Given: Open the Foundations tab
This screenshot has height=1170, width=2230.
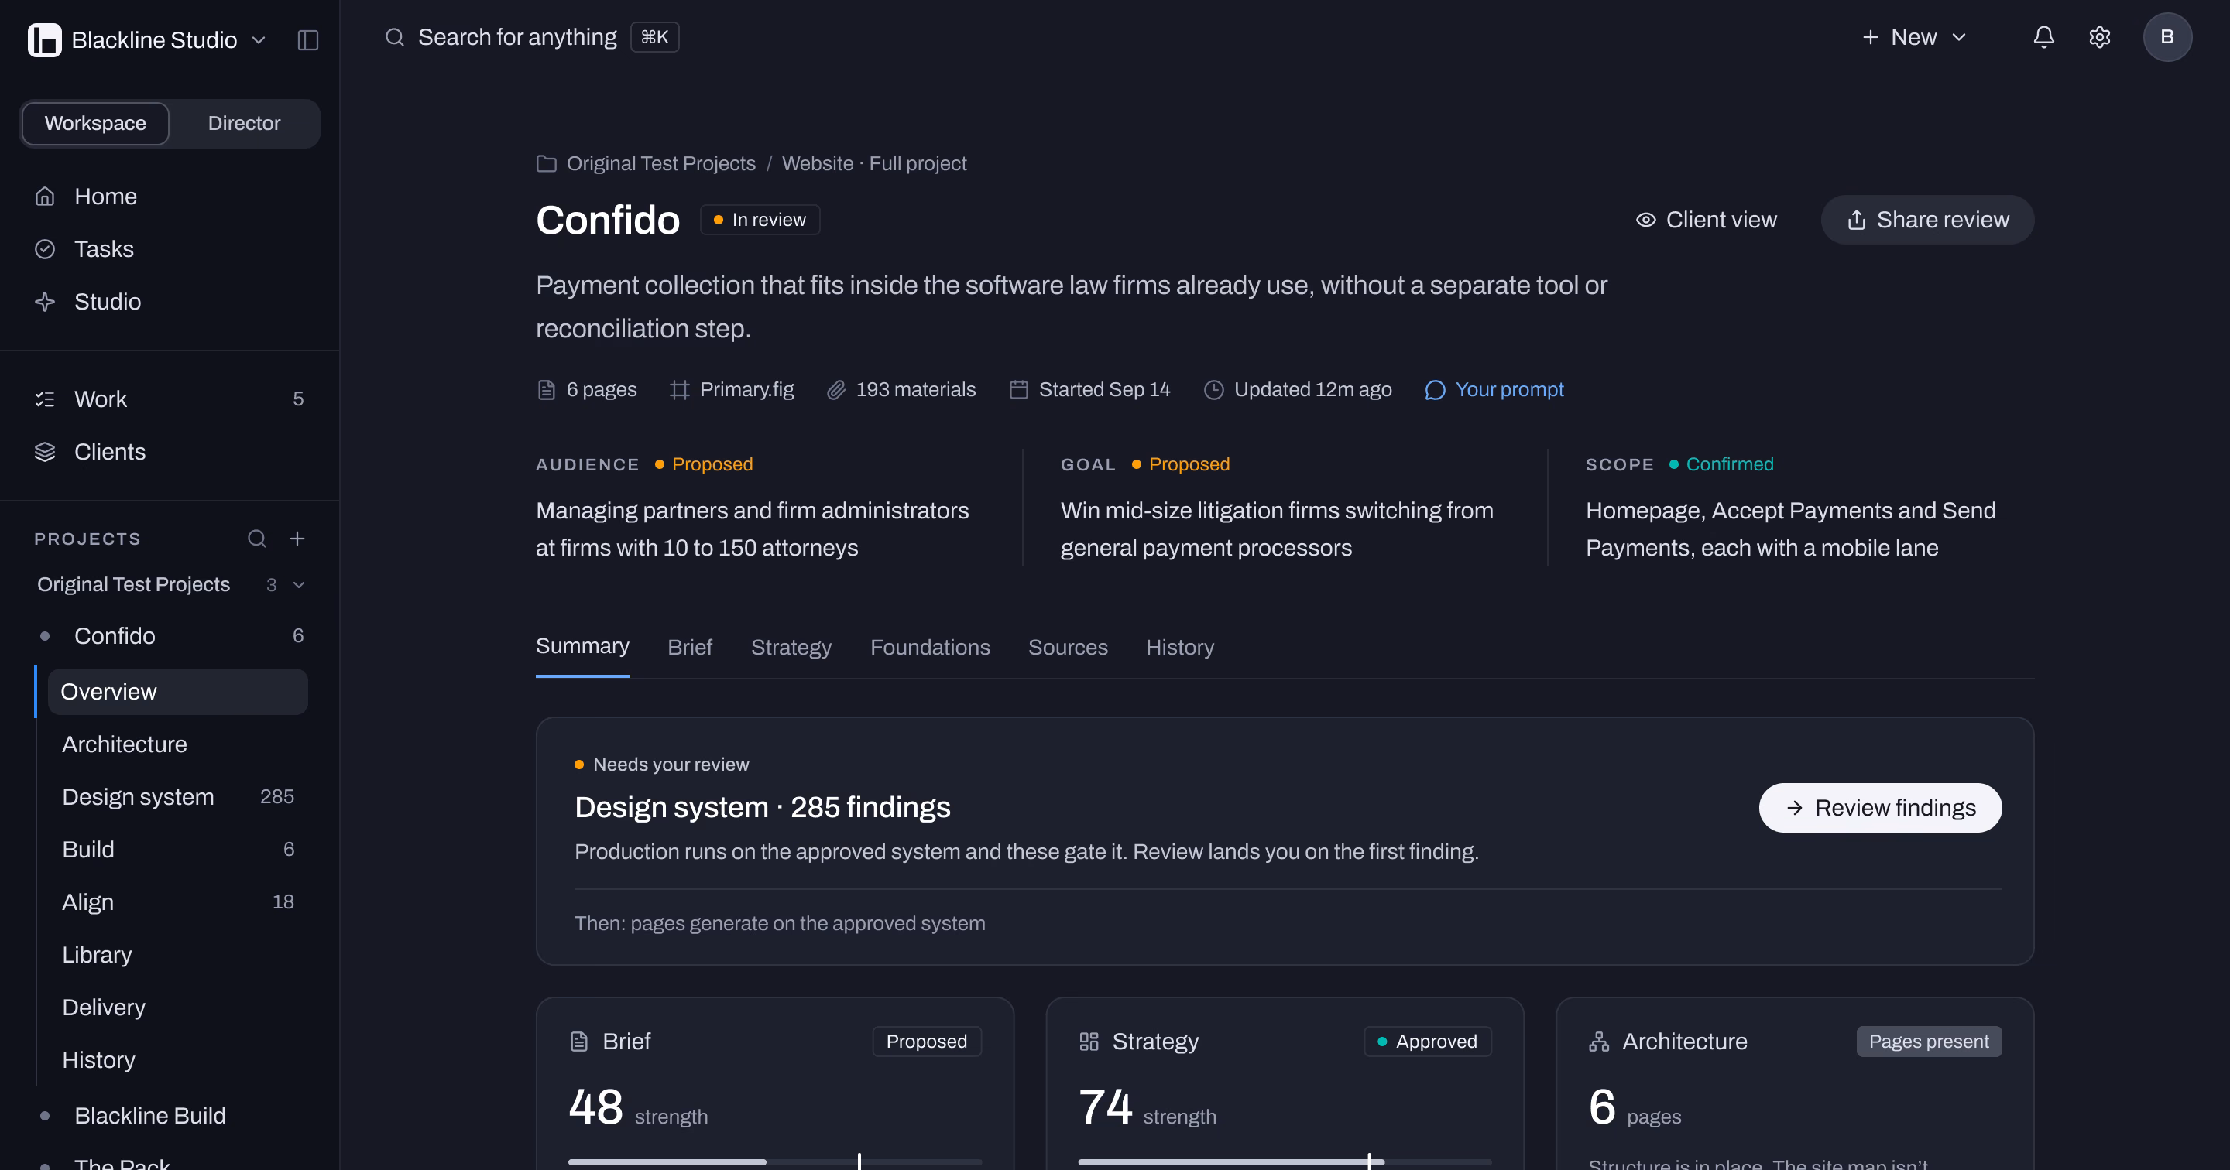Looking at the screenshot, I should coord(930,648).
